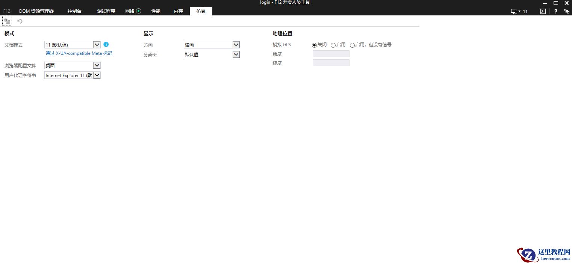Open the 文档模式 version dropdown
This screenshot has width=572, height=263.
pyautogui.click(x=97, y=44)
